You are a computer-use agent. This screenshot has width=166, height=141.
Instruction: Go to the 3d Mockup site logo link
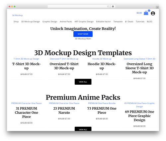(17, 15)
